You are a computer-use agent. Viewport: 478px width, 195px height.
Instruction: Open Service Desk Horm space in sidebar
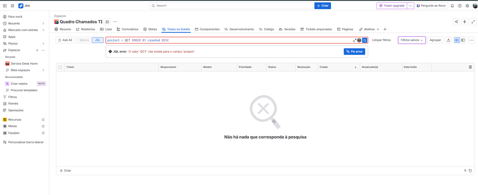24,64
